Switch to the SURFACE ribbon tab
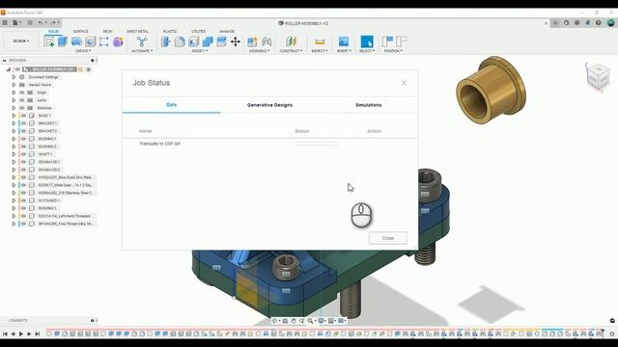This screenshot has width=618, height=347. click(x=80, y=31)
